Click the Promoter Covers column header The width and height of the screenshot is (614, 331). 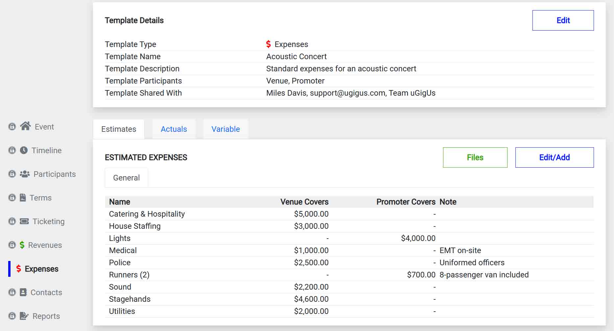coord(406,202)
